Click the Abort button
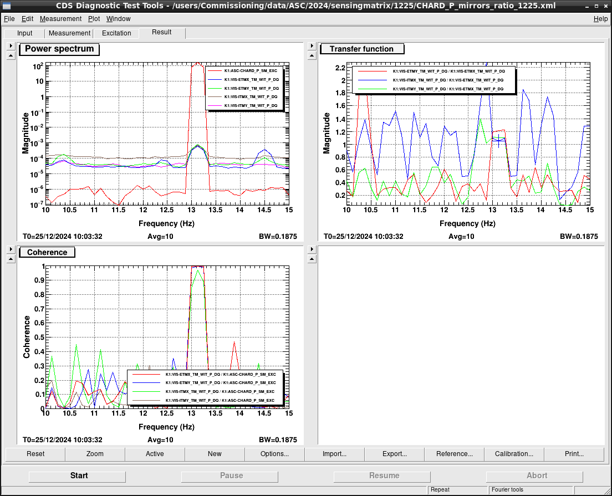 535,476
